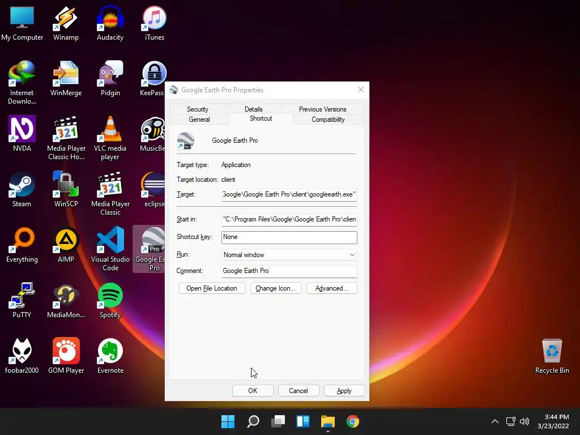Select the WinMerge desktop icon
The width and height of the screenshot is (580, 435).
(x=66, y=78)
